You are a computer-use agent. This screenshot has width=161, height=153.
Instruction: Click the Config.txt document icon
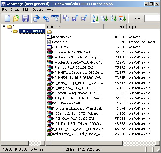click(x=49, y=42)
